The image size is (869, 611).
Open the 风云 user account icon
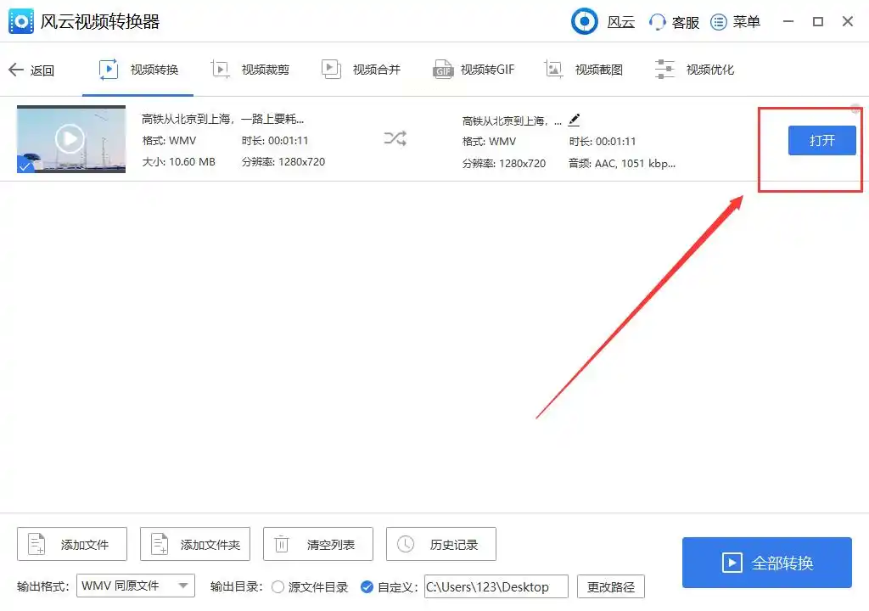(x=584, y=21)
